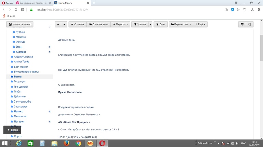The image size is (263, 147).
Task: Go to previous message with up arrow
Action: tap(58, 24)
